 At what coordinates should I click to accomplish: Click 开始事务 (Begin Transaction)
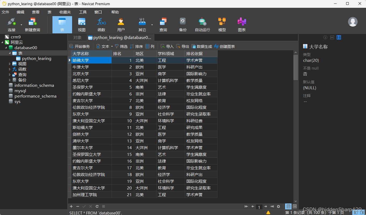tap(80, 46)
